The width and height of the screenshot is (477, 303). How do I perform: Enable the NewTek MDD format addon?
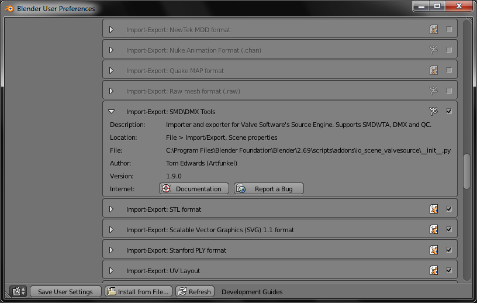click(x=449, y=30)
